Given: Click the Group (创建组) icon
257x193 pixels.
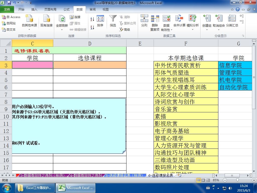Looking at the screenshot, I should click(x=207, y=18).
